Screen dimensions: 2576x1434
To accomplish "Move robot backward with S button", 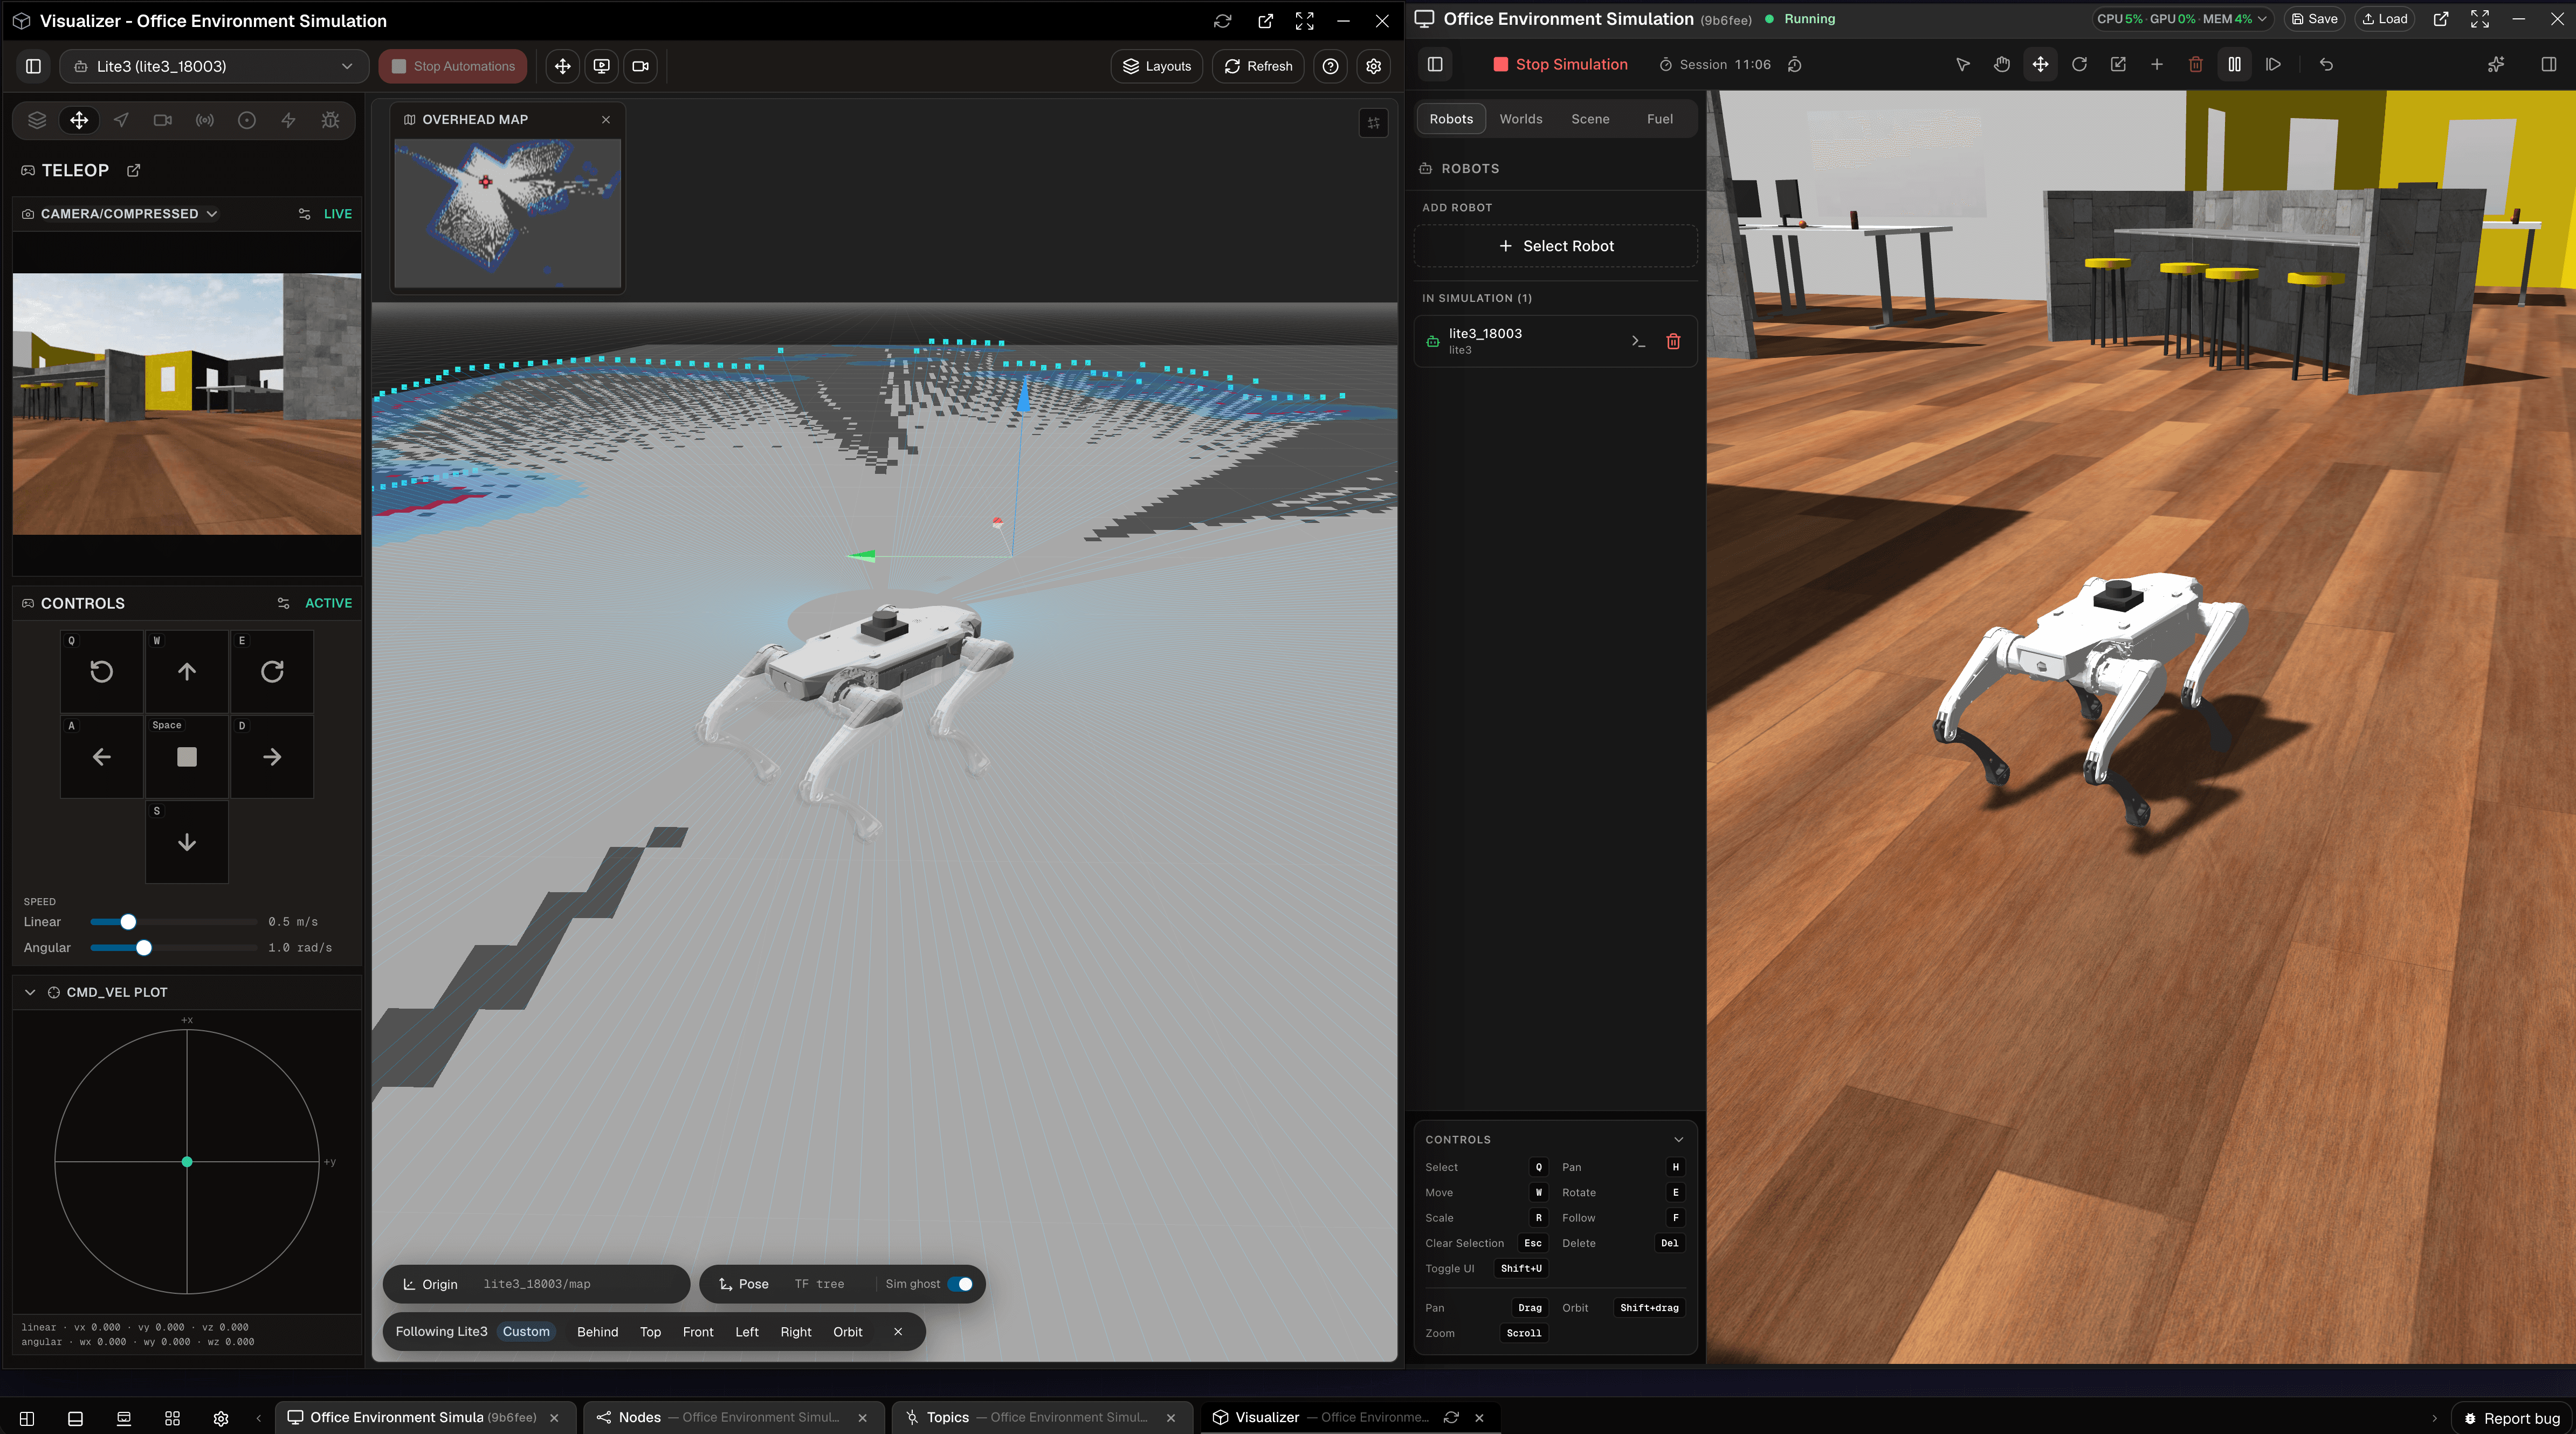I will click(x=187, y=842).
